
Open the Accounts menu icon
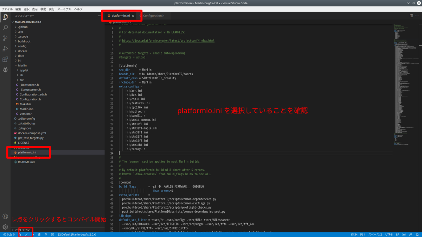coord(5,217)
